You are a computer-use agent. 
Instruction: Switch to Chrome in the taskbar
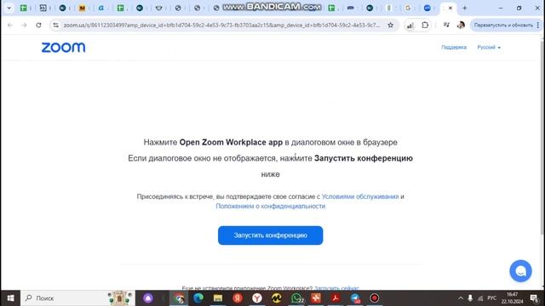coord(179,298)
